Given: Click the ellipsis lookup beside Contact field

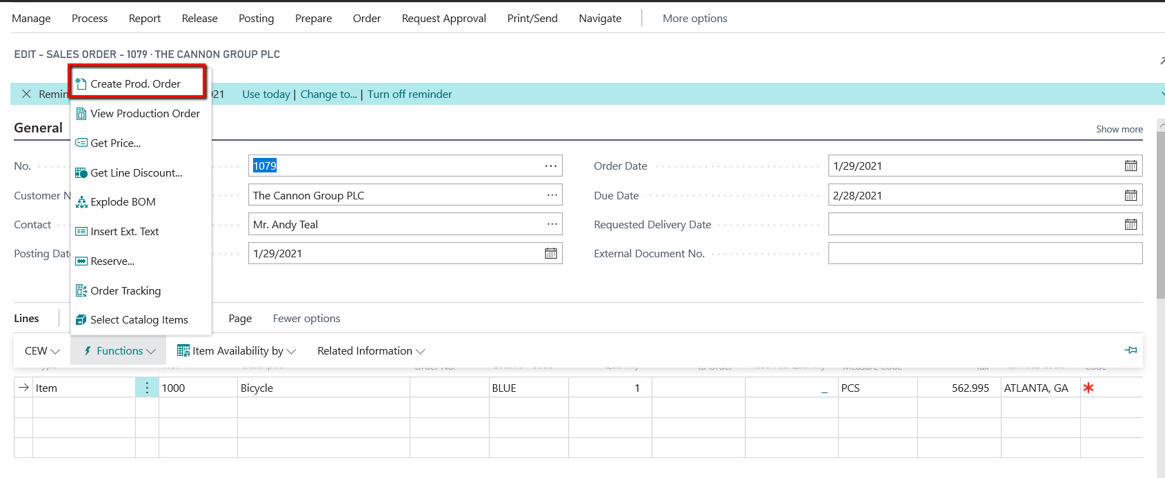Looking at the screenshot, I should point(552,224).
